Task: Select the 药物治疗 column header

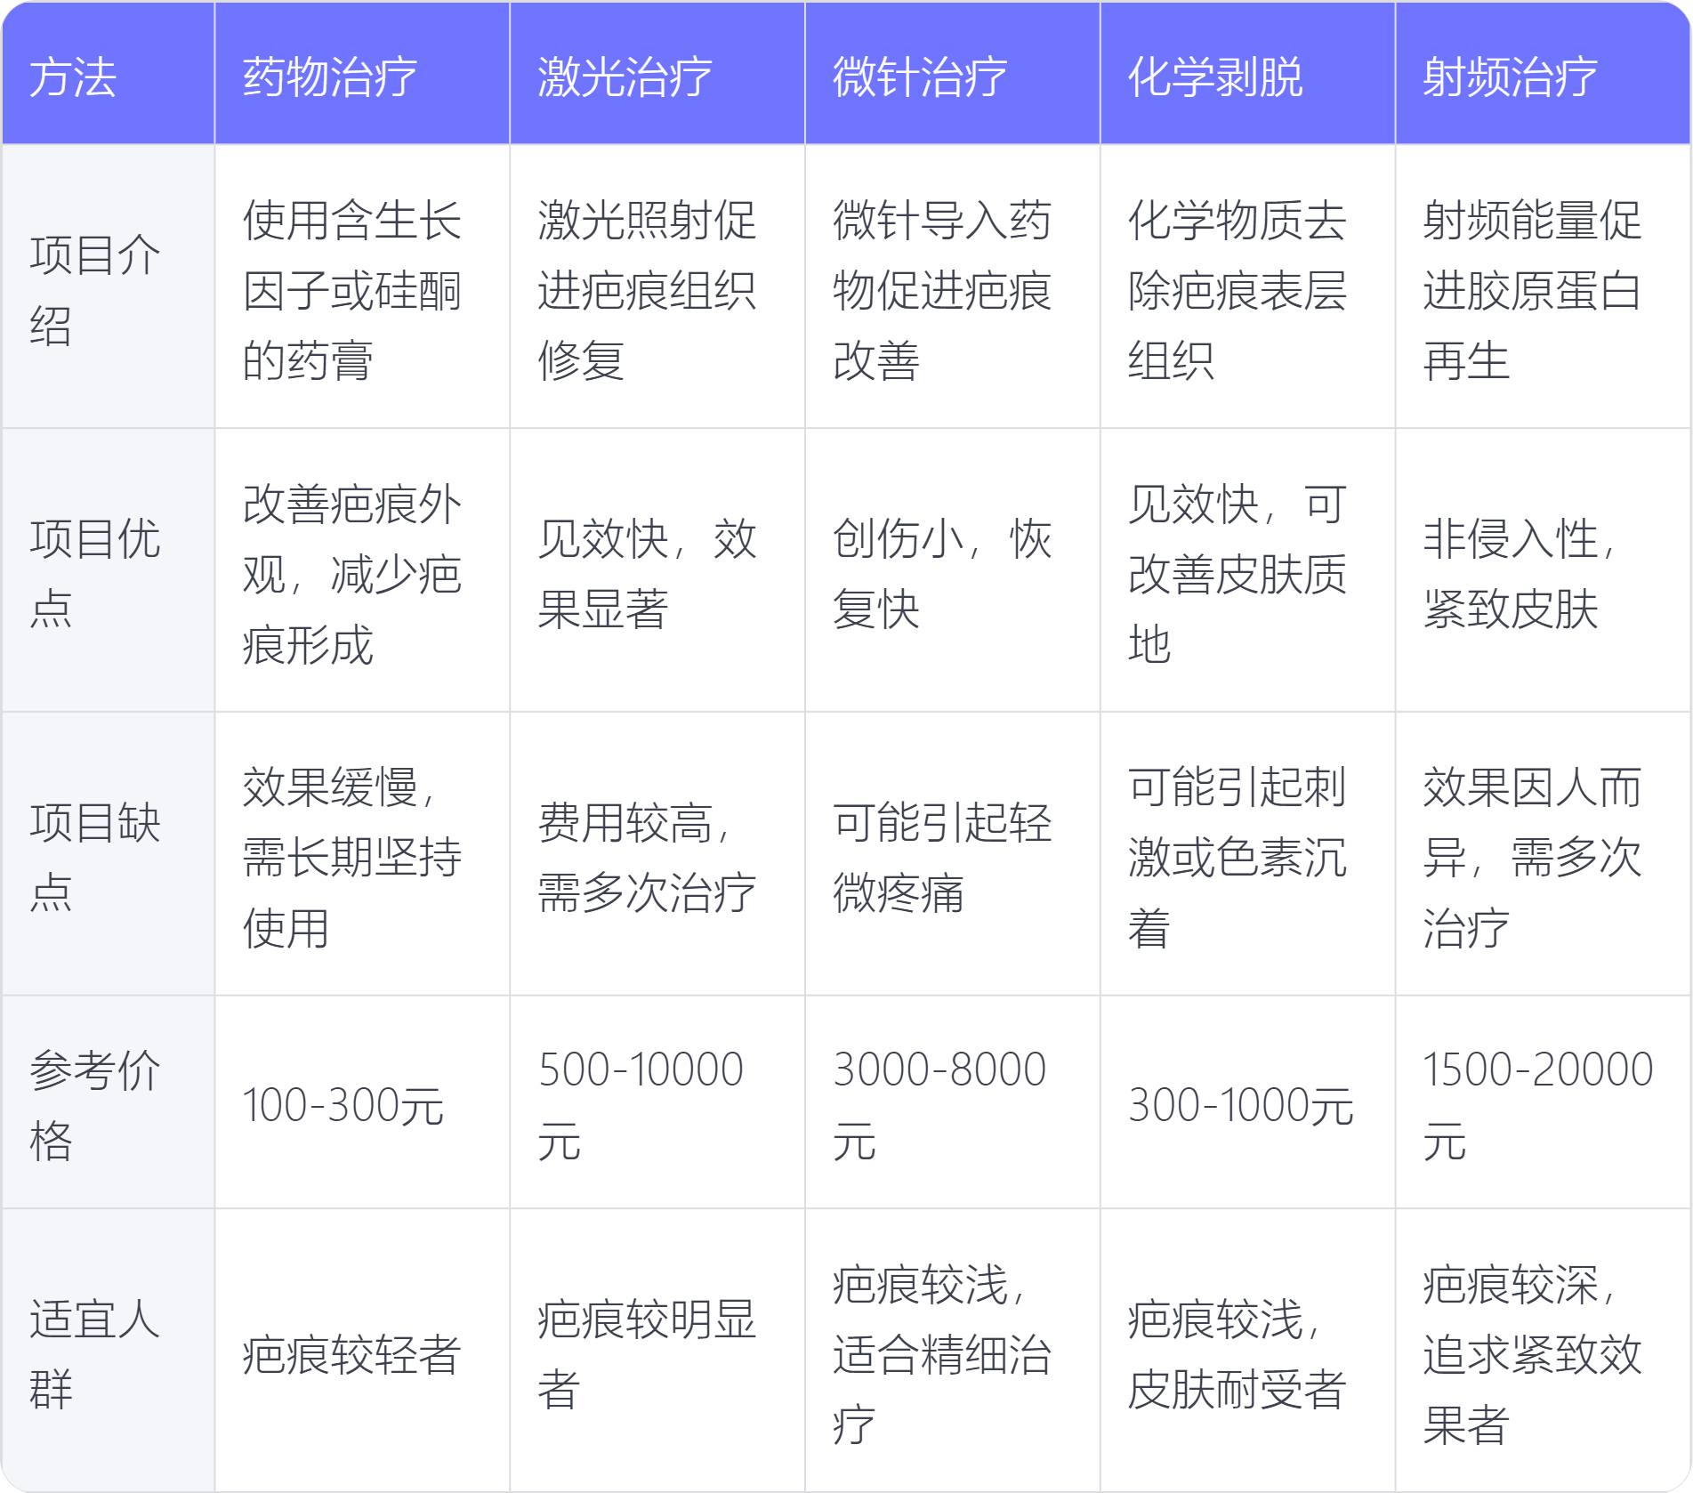Action: [330, 77]
